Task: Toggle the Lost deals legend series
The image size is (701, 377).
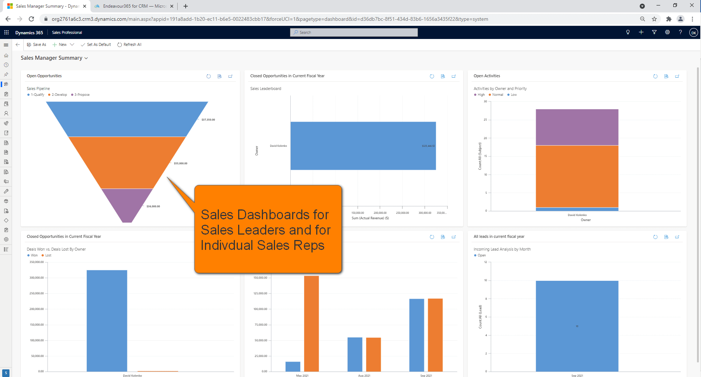Action: point(46,255)
